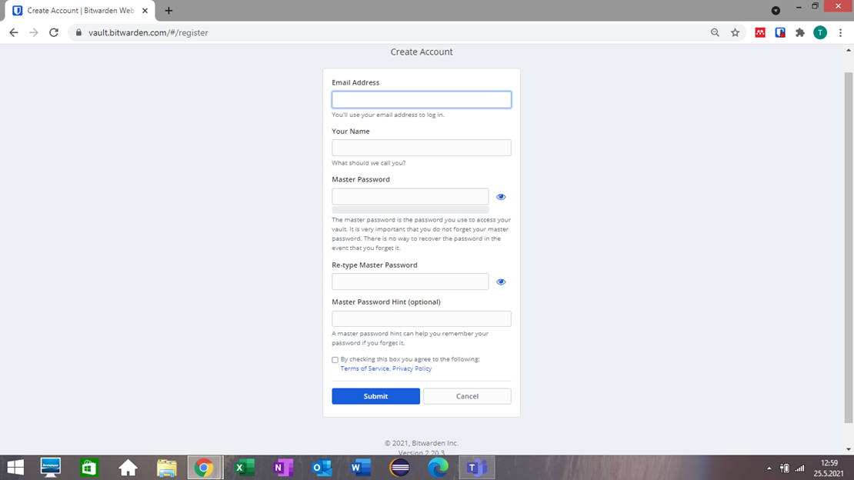Focus the Re-type Master Password field
This screenshot has width=854, height=480.
tap(410, 282)
